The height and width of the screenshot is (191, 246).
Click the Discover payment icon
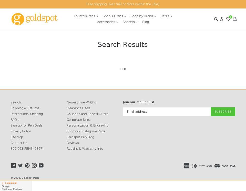tap(202, 166)
